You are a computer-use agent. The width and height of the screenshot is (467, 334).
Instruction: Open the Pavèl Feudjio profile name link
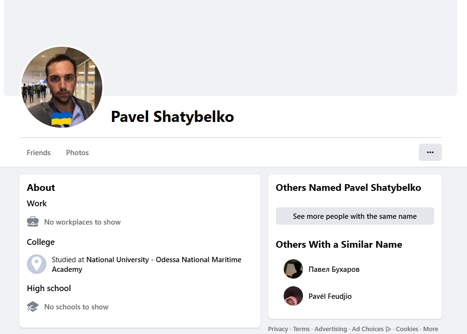point(330,296)
